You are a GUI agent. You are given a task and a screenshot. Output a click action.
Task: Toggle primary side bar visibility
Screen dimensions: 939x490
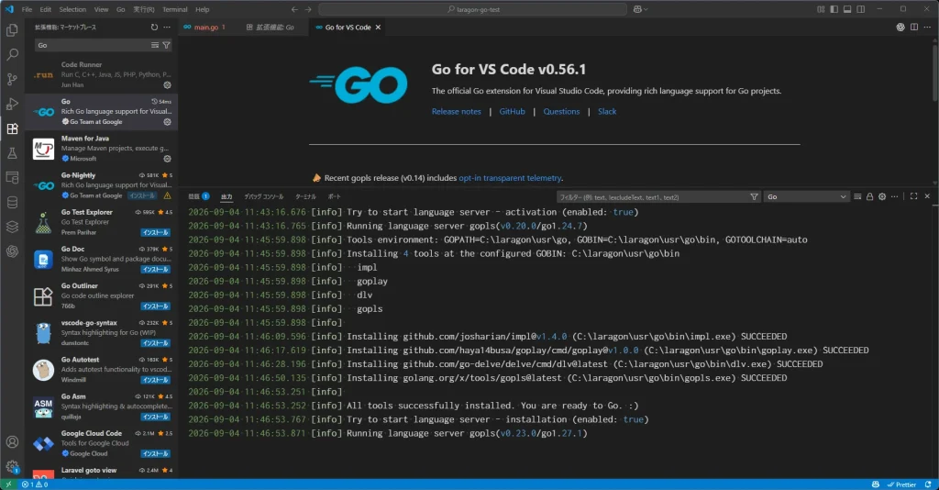click(834, 9)
